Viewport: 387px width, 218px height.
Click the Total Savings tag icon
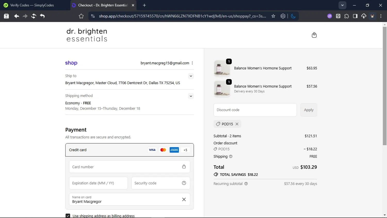pyautogui.click(x=216, y=175)
